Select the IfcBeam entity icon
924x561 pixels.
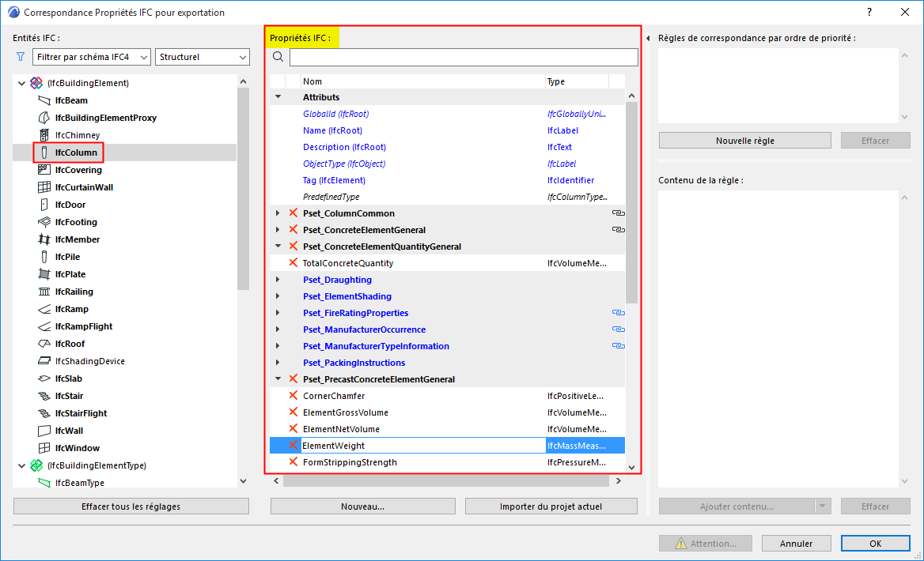(x=44, y=100)
